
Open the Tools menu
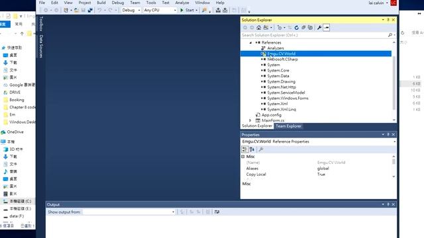[151, 3]
